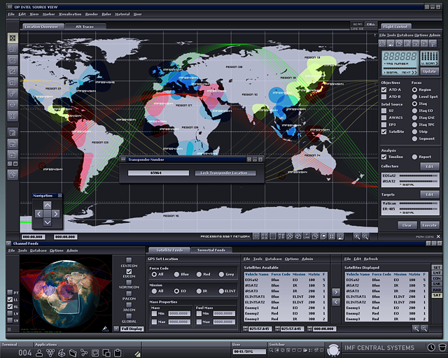Select the Iraq focus radio button

414,103
